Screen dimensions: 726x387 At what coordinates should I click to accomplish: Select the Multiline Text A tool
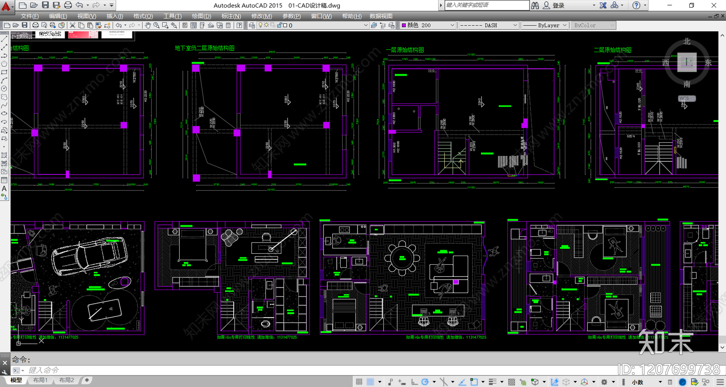pos(4,189)
